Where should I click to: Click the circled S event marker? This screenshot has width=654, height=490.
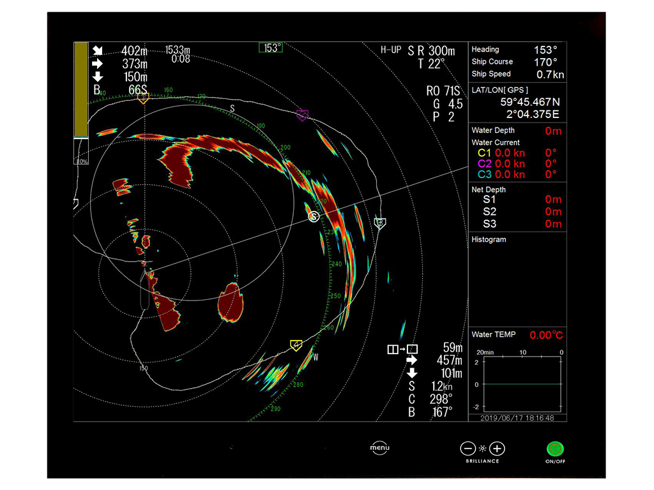click(314, 216)
